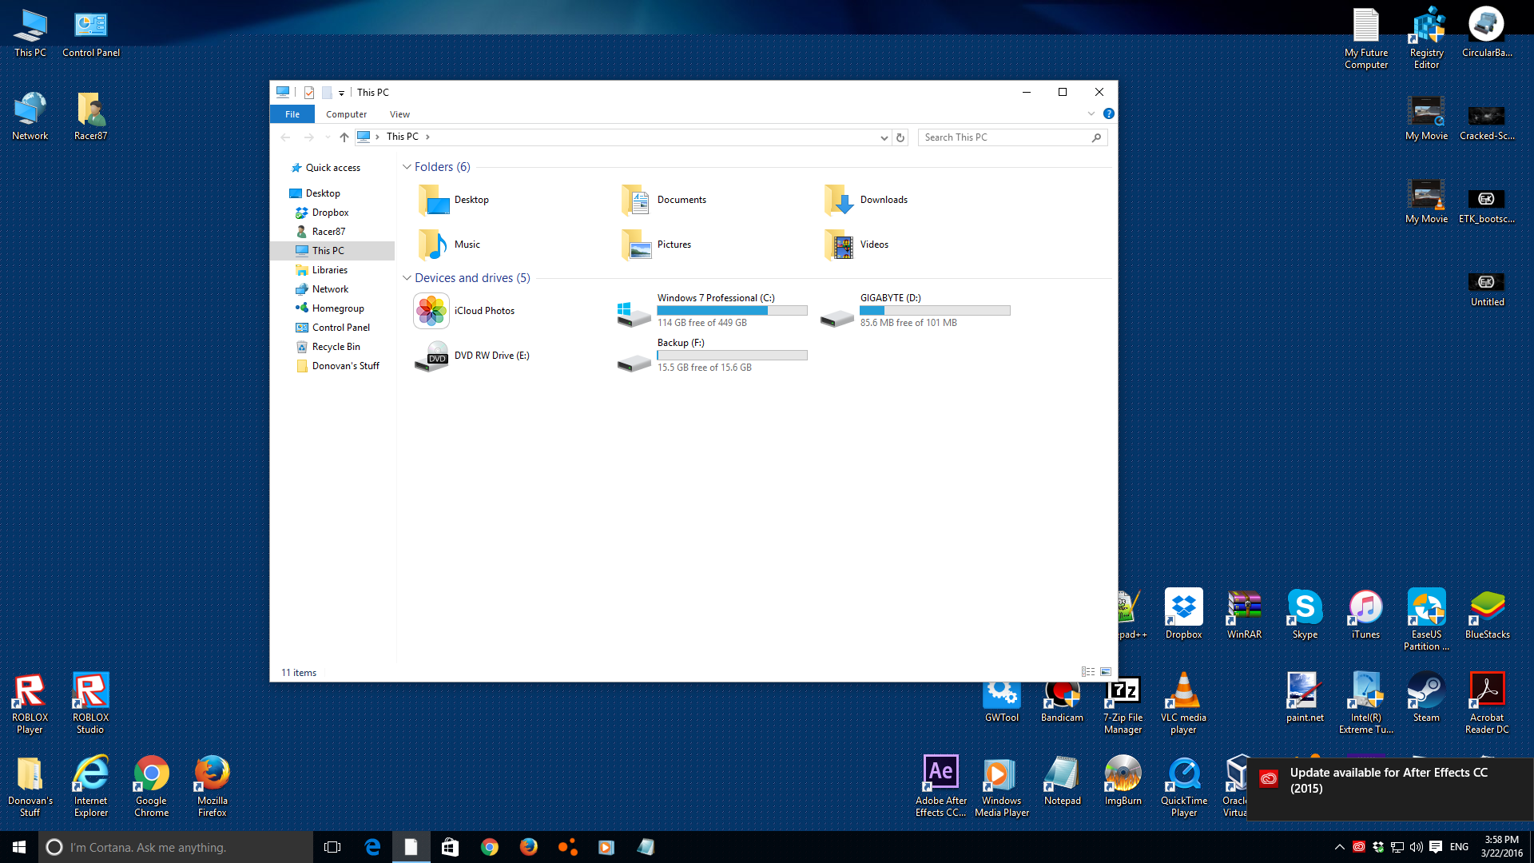The height and width of the screenshot is (863, 1534).
Task: Collapse the Devices and drives group
Action: click(407, 278)
